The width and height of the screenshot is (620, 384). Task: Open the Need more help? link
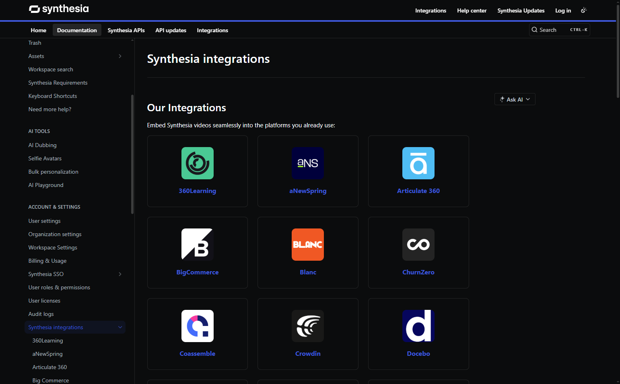pyautogui.click(x=49, y=109)
